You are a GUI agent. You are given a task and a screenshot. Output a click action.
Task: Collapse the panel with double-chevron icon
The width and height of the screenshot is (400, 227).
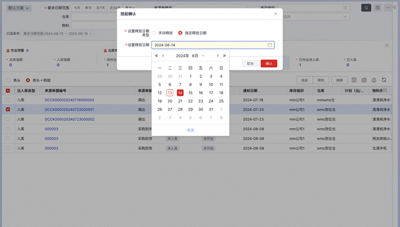pos(395,8)
